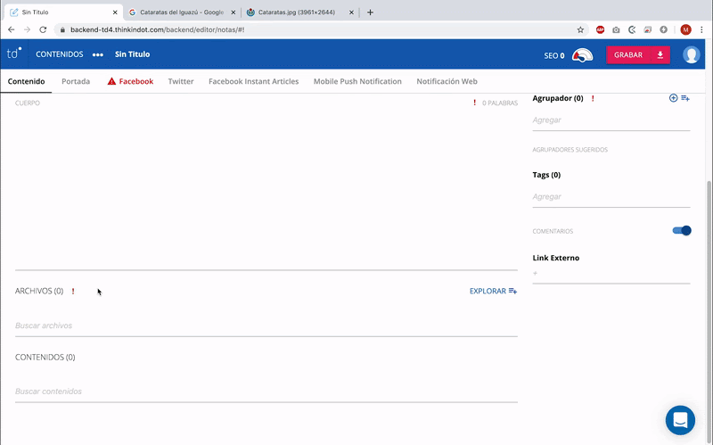Bookmark this page with the star icon
The width and height of the screenshot is (713, 445).
tap(580, 29)
